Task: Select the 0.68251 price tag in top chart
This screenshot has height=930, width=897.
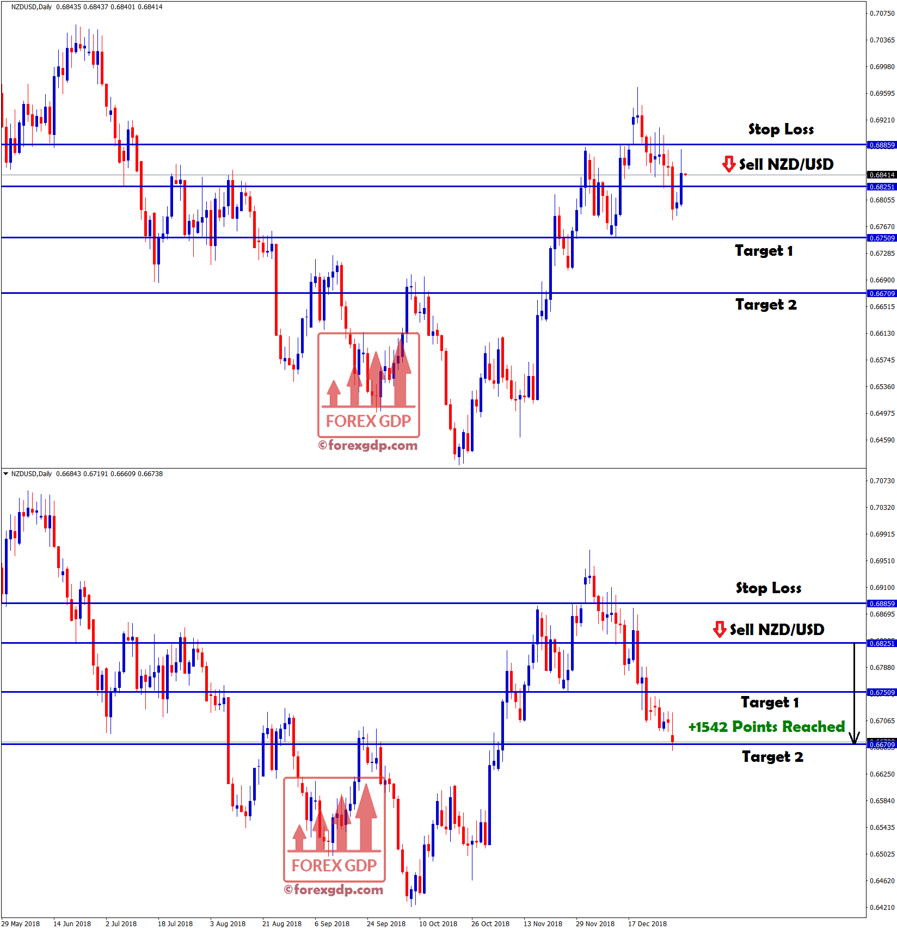Action: 881,187
